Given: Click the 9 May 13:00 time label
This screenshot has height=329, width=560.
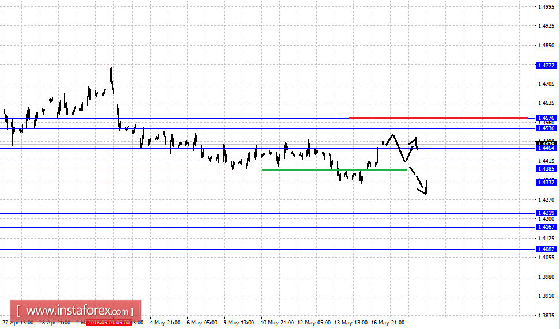Looking at the screenshot, I should 239,323.
